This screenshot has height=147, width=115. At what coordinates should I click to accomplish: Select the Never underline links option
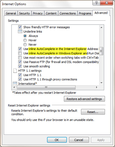[25, 45]
